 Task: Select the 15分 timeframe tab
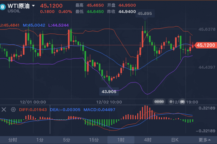coord(94,140)
